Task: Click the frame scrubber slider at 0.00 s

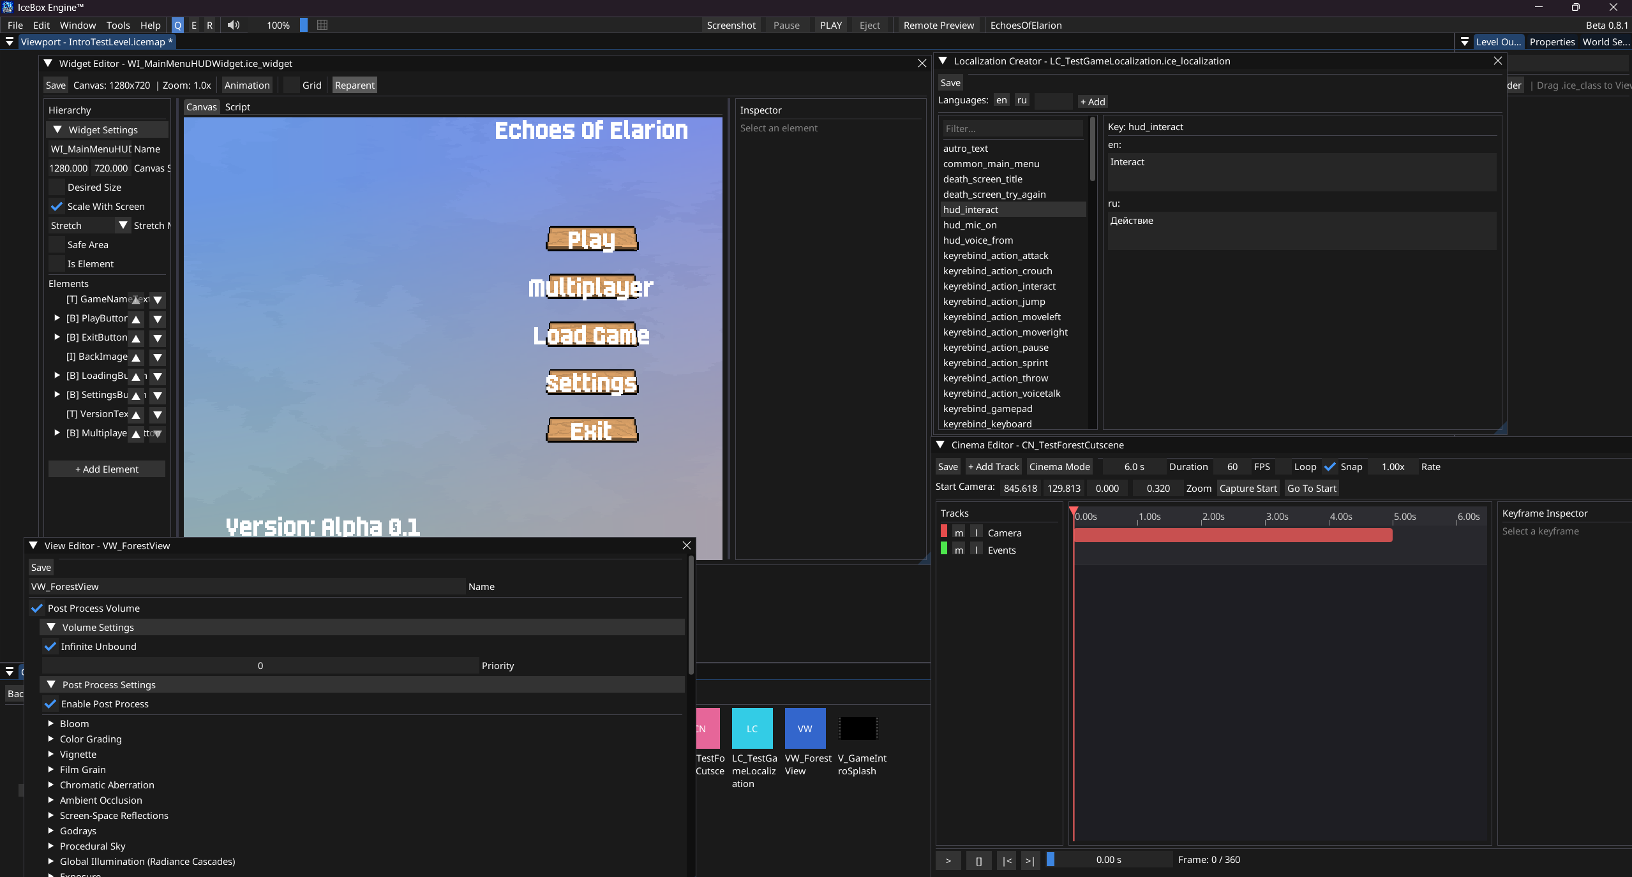Action: [x=1109, y=860]
